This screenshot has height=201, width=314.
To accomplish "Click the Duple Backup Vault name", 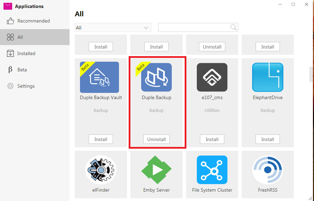I will pos(101,98).
